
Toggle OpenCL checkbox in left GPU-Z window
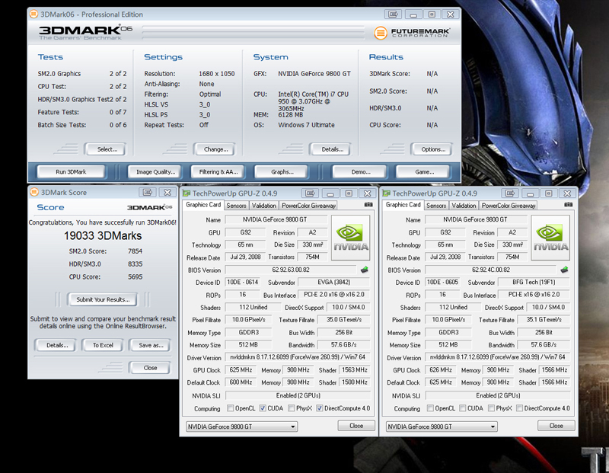231,408
